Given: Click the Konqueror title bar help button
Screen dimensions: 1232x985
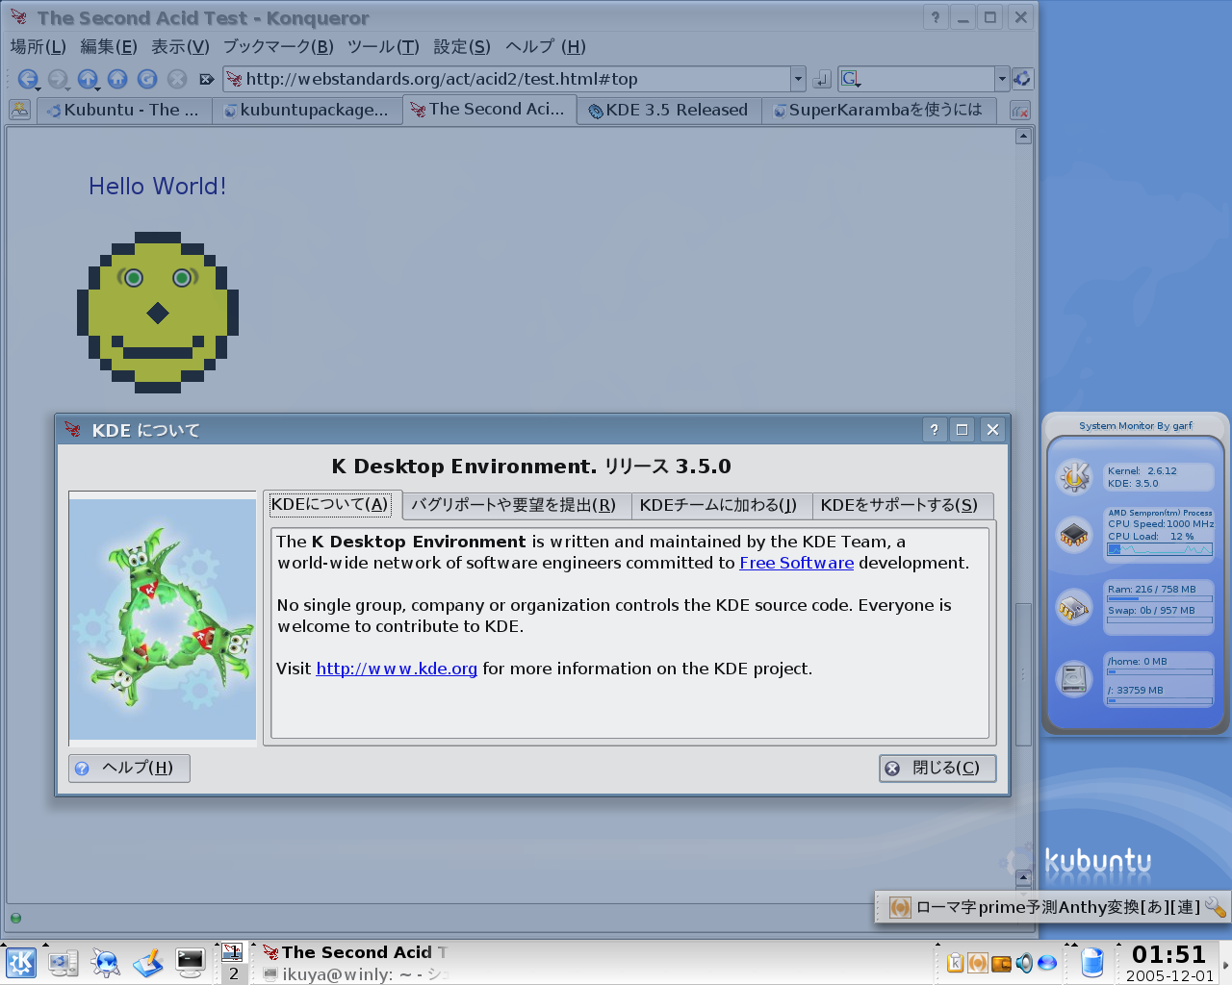Looking at the screenshot, I should tap(936, 17).
